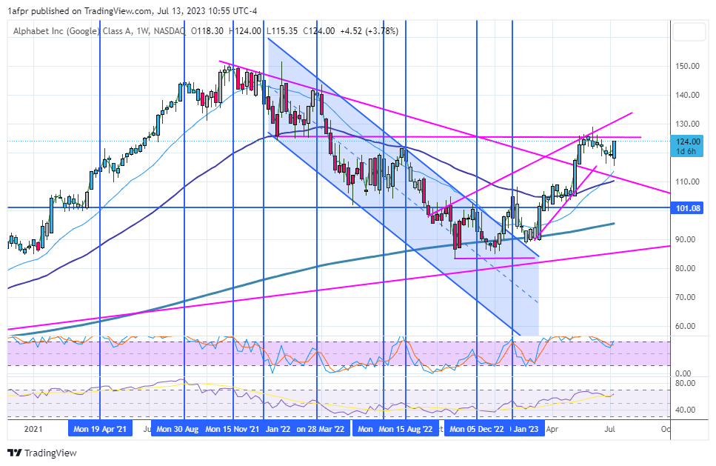Click the 90.00 price axis label
This screenshot has width=716, height=466.
pos(687,239)
